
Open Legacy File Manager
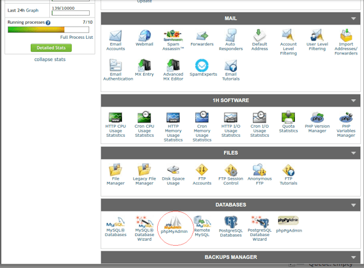(x=144, y=174)
